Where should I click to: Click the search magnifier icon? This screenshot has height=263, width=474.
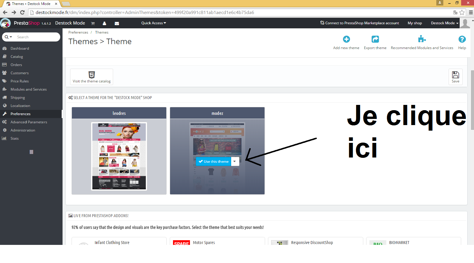click(x=6, y=37)
